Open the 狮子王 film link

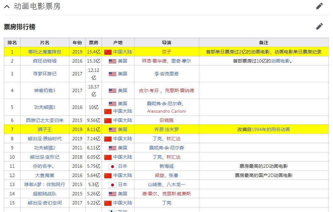click(x=45, y=129)
